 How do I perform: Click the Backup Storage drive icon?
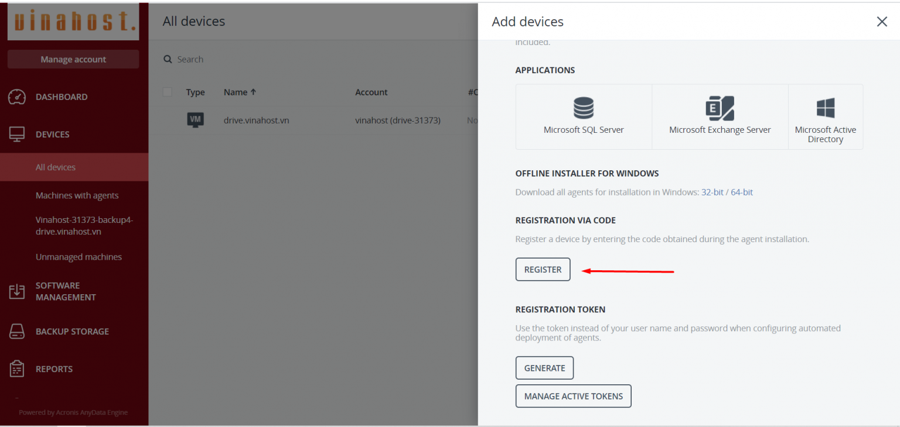coord(17,332)
